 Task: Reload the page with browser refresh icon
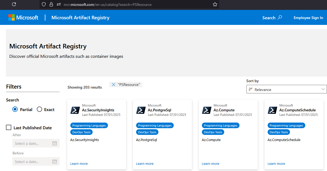pyautogui.click(x=14, y=4)
